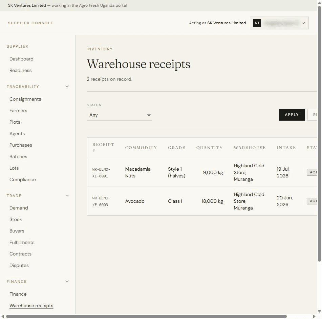The height and width of the screenshot is (319, 322).
Task: Click the Receipt # column header
Action: [x=103, y=148]
